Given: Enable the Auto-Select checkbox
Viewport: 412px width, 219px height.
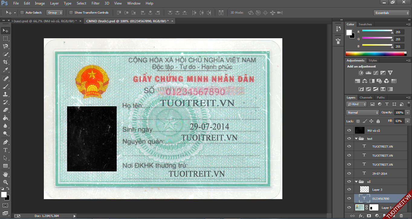Looking at the screenshot, I should point(22,13).
